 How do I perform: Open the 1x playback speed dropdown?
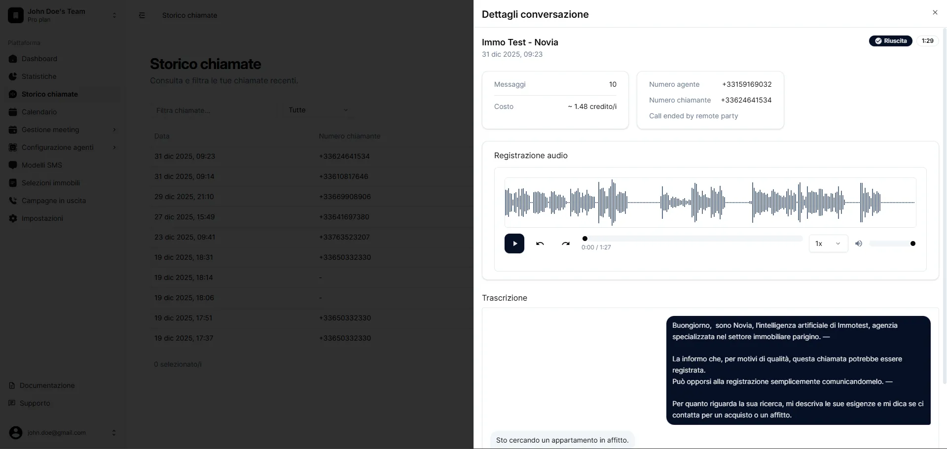pos(828,243)
